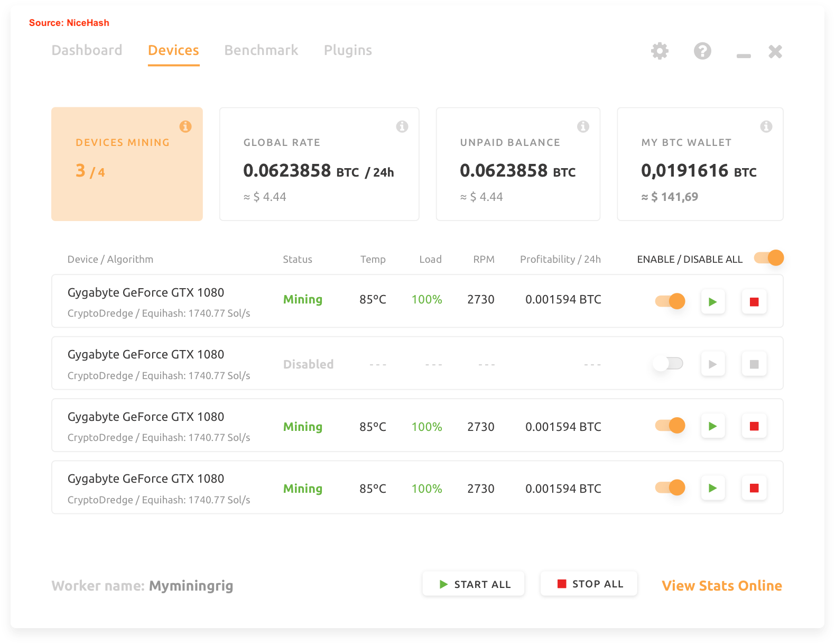The height and width of the screenshot is (644, 835).
Task: Open the Benchmark tab
Action: (x=261, y=50)
